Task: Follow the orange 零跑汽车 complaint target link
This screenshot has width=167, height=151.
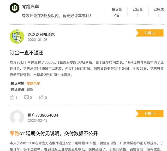Action: (x=33, y=83)
